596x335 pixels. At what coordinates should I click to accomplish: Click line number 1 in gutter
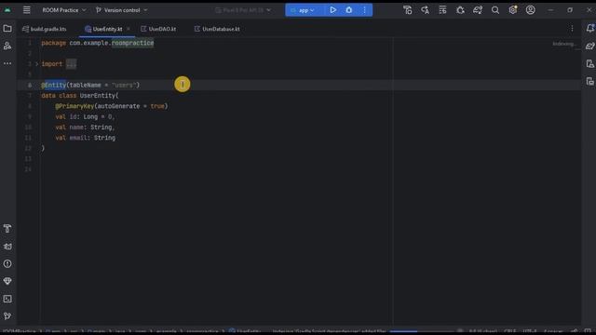pyautogui.click(x=30, y=43)
